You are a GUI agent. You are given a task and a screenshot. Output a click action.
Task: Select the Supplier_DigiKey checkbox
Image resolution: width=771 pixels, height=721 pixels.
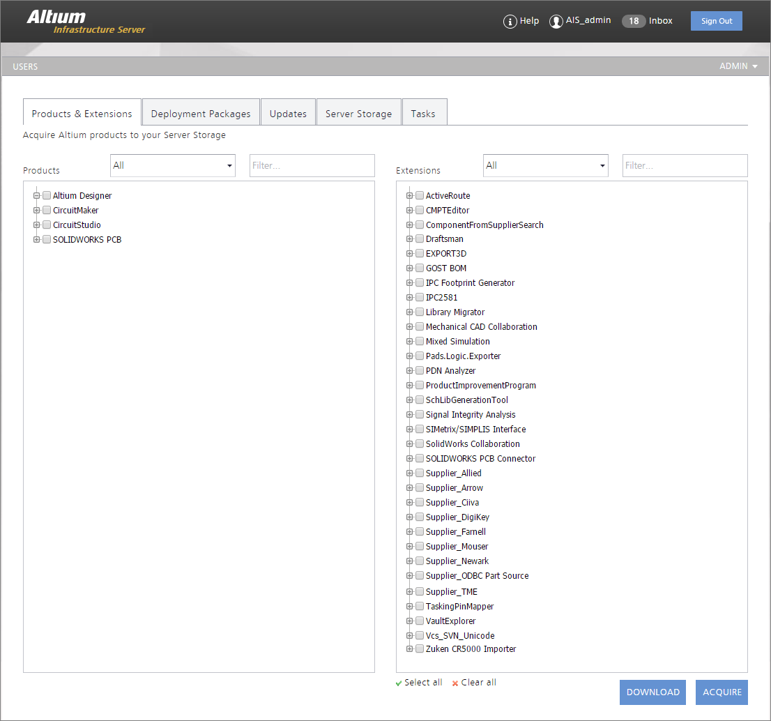[420, 517]
